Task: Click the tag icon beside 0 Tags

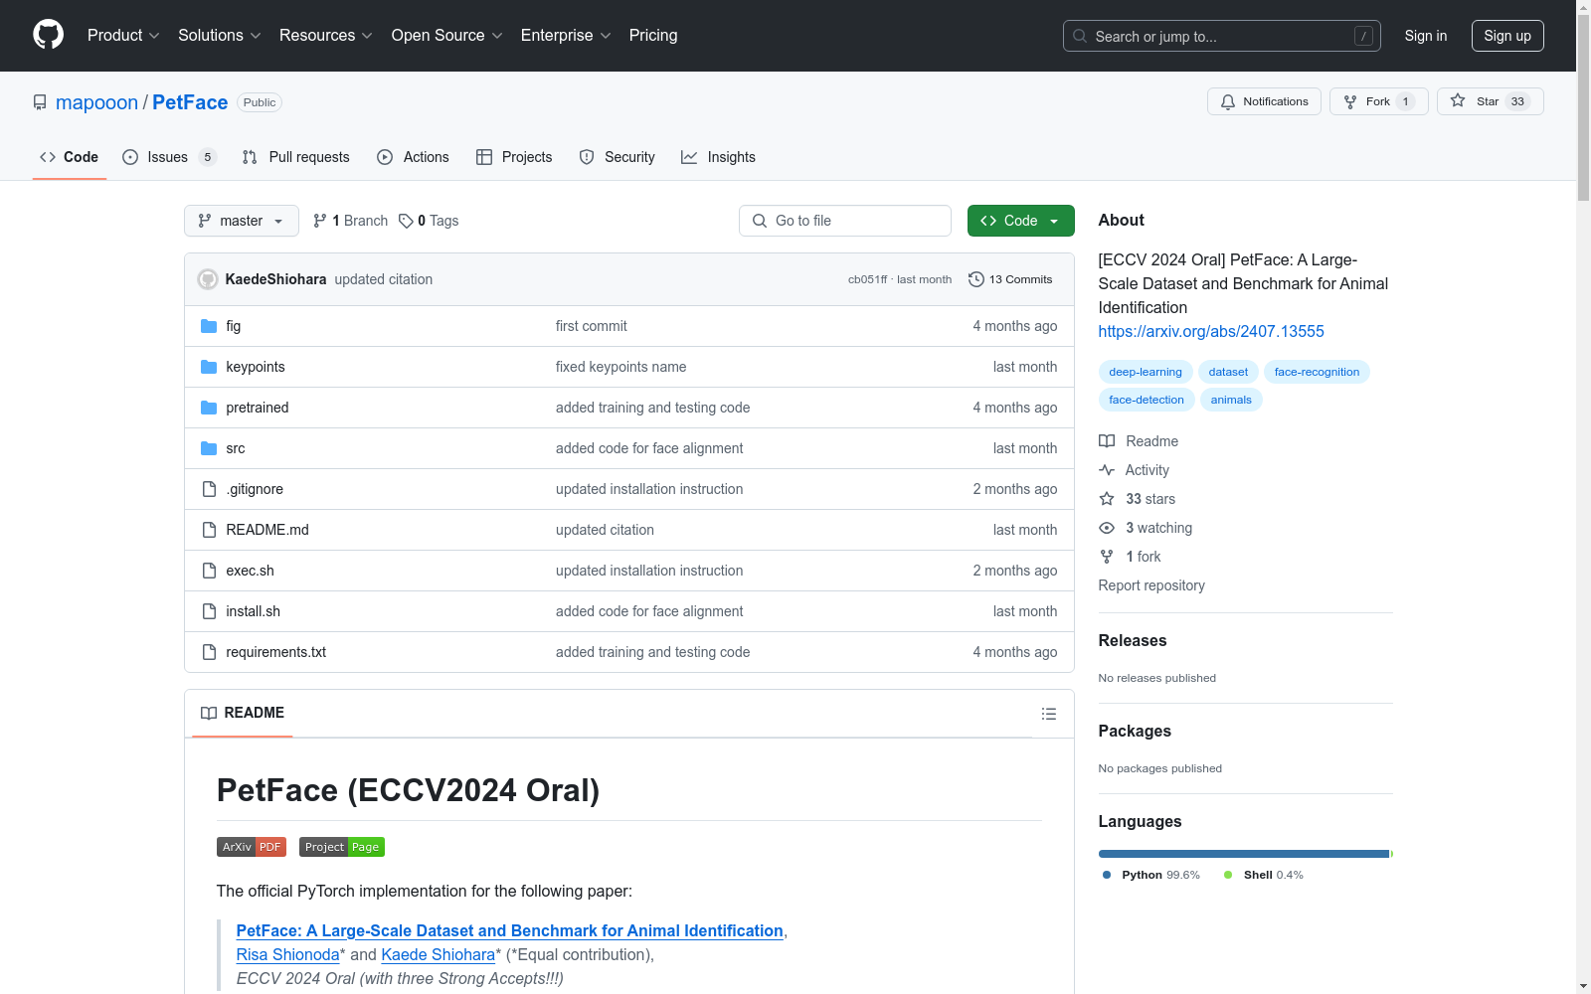Action: (x=406, y=221)
